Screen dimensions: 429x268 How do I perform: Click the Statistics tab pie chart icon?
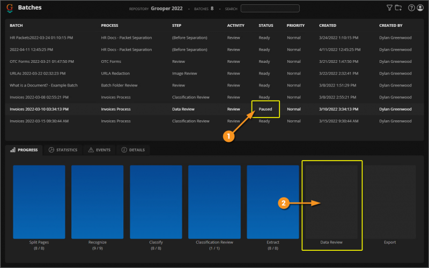(51, 150)
